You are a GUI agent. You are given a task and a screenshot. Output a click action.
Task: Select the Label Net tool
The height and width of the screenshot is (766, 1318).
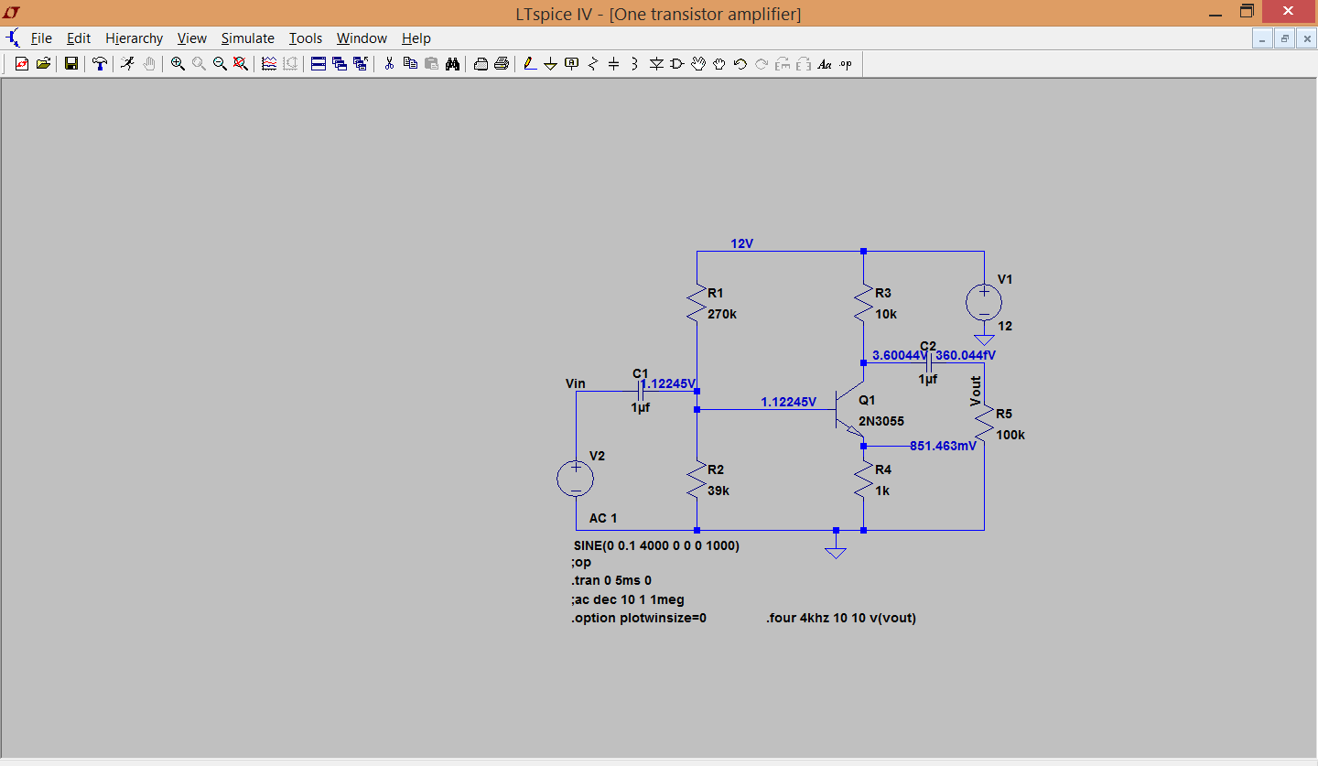[x=572, y=63]
